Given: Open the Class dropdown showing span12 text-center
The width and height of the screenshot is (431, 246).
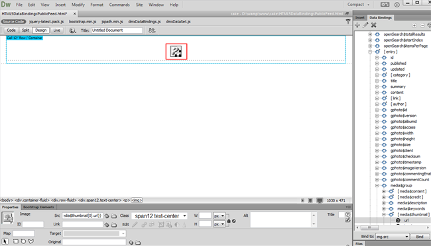Looking at the screenshot, I should [159, 216].
